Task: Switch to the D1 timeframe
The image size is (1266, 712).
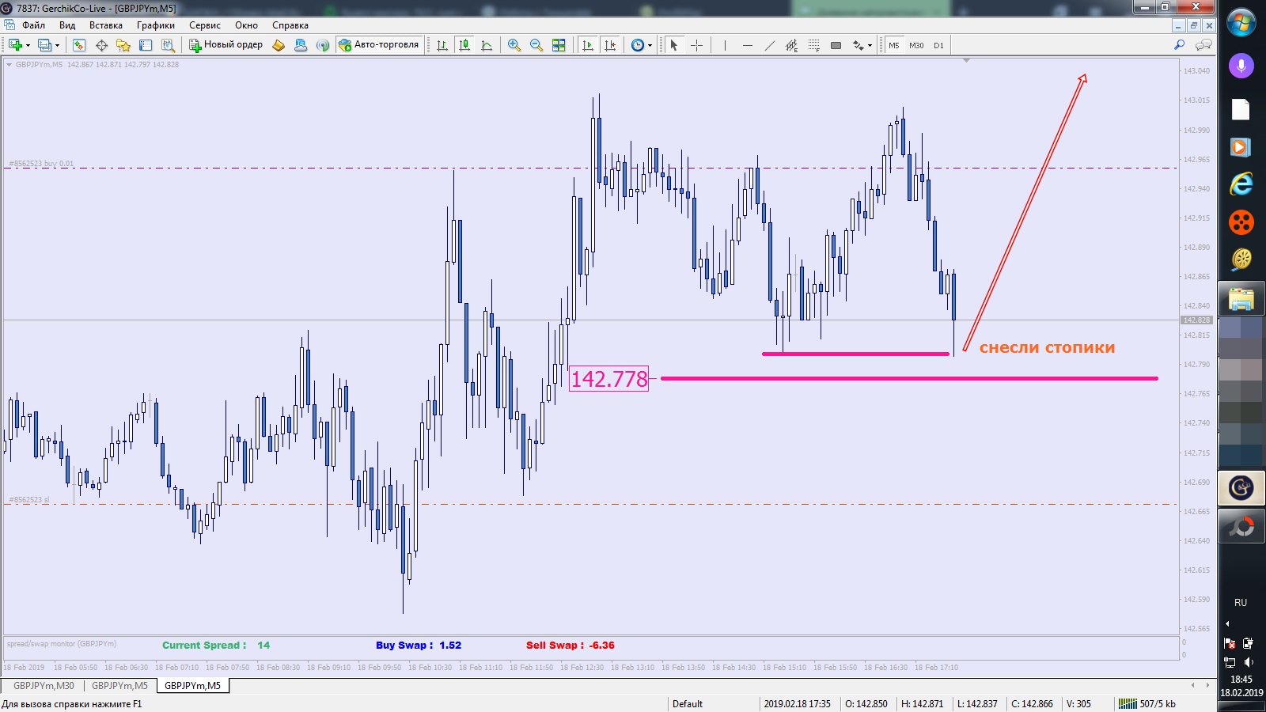Action: (x=938, y=45)
